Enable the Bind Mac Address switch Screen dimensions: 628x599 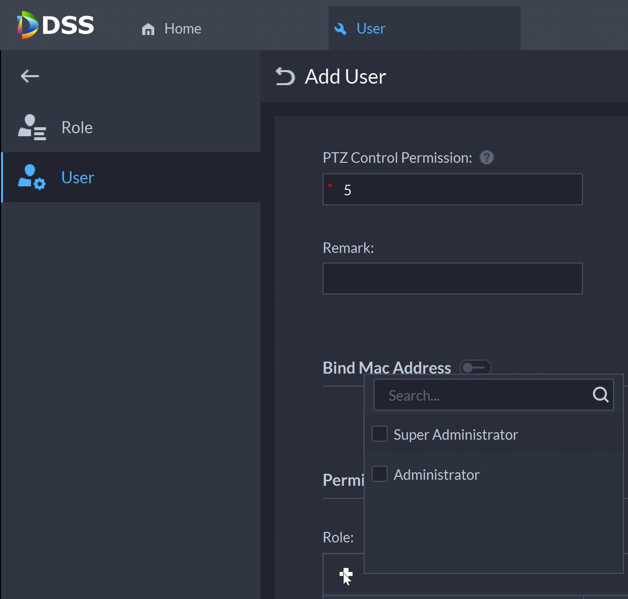coord(475,368)
